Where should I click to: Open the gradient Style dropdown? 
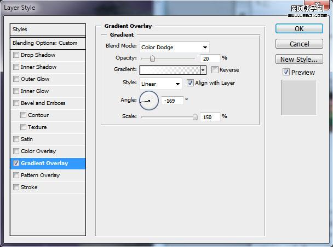coord(160,84)
